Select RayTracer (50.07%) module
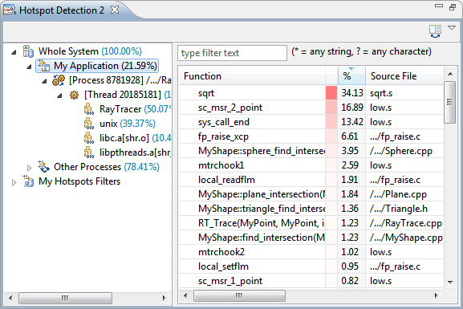The image size is (463, 309). pos(135,109)
